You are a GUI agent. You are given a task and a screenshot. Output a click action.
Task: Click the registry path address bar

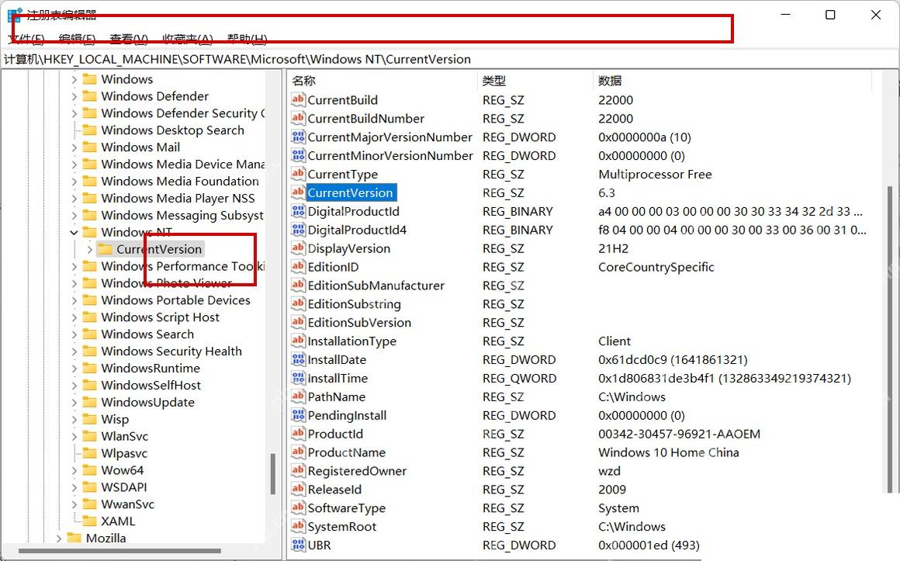[x=449, y=59]
